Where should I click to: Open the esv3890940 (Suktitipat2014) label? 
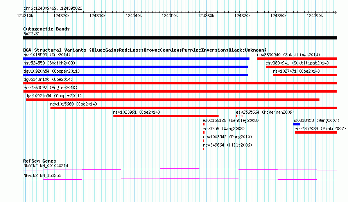coord(289,55)
